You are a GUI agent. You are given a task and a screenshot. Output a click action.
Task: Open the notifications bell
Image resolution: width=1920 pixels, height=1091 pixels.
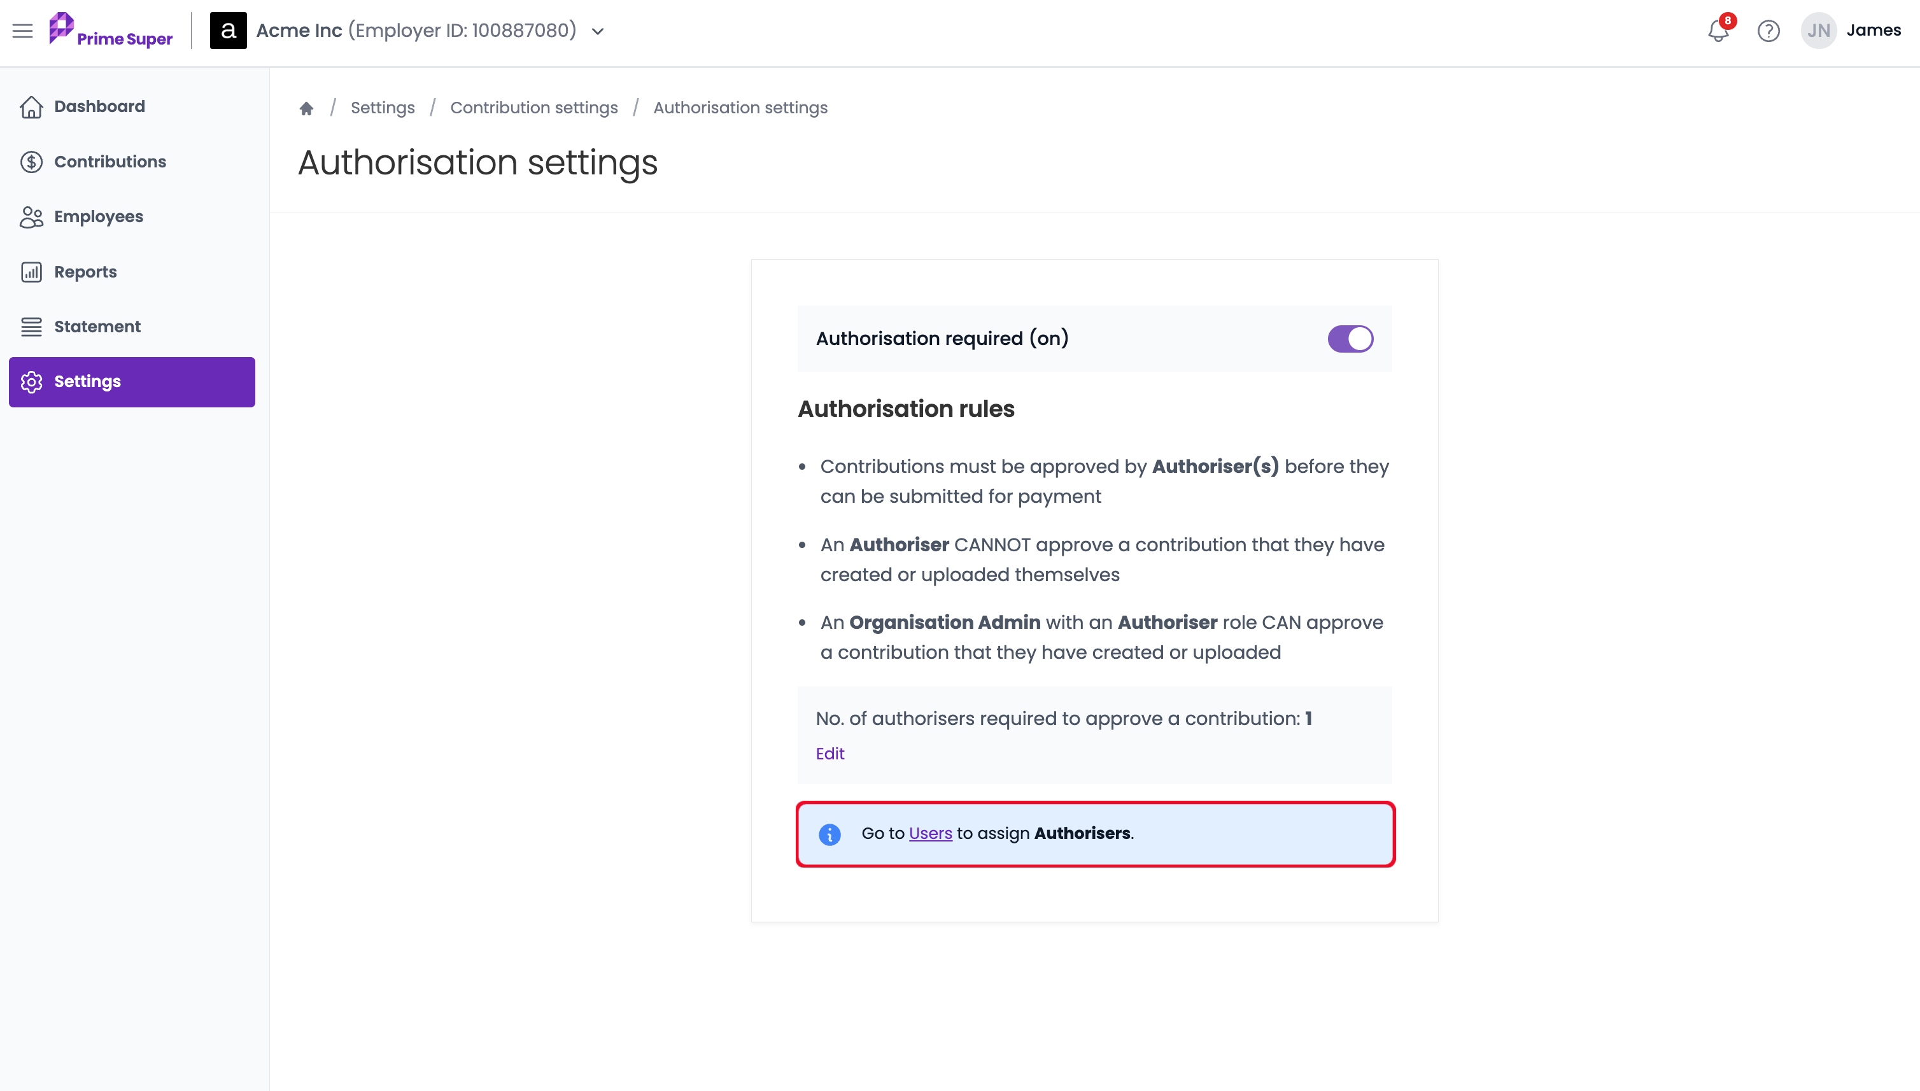tap(1718, 30)
